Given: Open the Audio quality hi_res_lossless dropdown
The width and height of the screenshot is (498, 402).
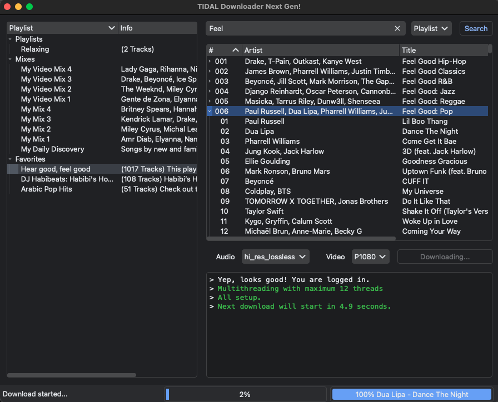Looking at the screenshot, I should coord(275,257).
